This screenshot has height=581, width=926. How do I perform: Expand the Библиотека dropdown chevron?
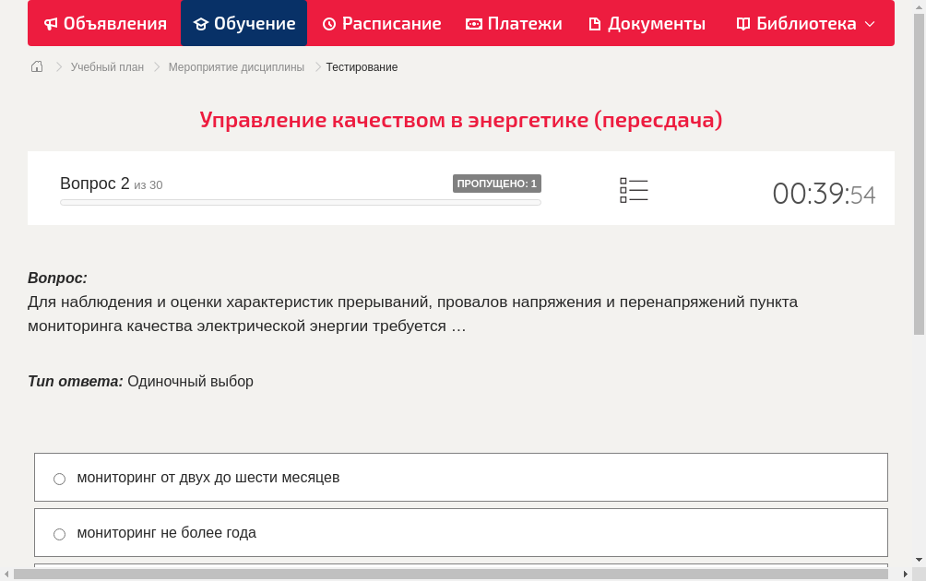click(x=871, y=25)
